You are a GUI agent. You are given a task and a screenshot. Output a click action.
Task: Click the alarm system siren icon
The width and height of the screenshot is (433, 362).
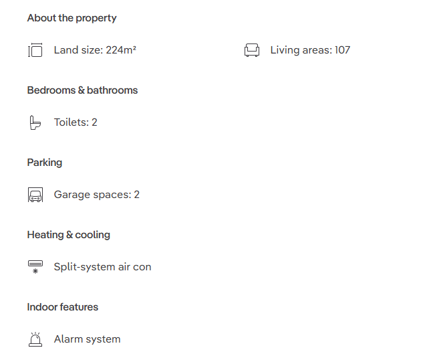[x=35, y=339]
